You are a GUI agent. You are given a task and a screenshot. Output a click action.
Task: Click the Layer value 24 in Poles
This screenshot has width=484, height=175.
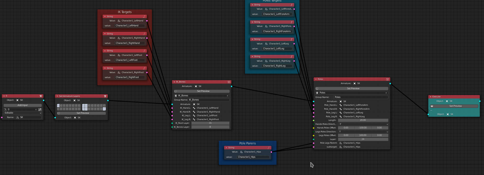363,139
